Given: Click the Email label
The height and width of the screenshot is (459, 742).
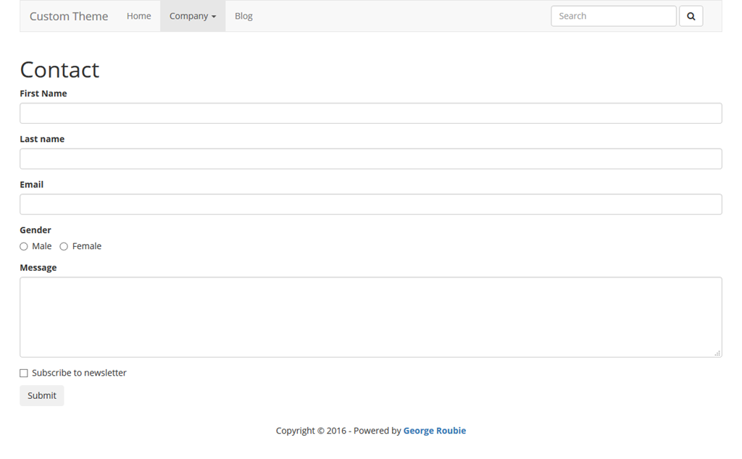Looking at the screenshot, I should click(x=32, y=185).
